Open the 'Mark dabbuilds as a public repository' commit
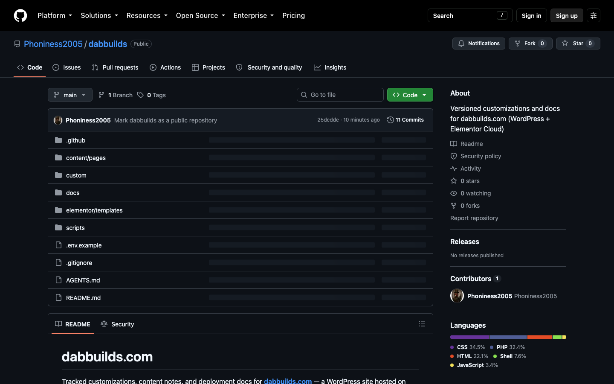The width and height of the screenshot is (614, 384). [165, 120]
